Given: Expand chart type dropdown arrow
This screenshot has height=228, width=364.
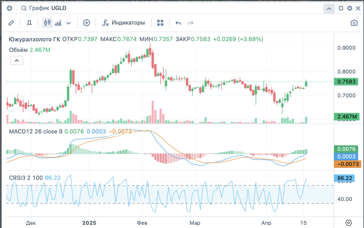Looking at the screenshot, I should [69, 23].
